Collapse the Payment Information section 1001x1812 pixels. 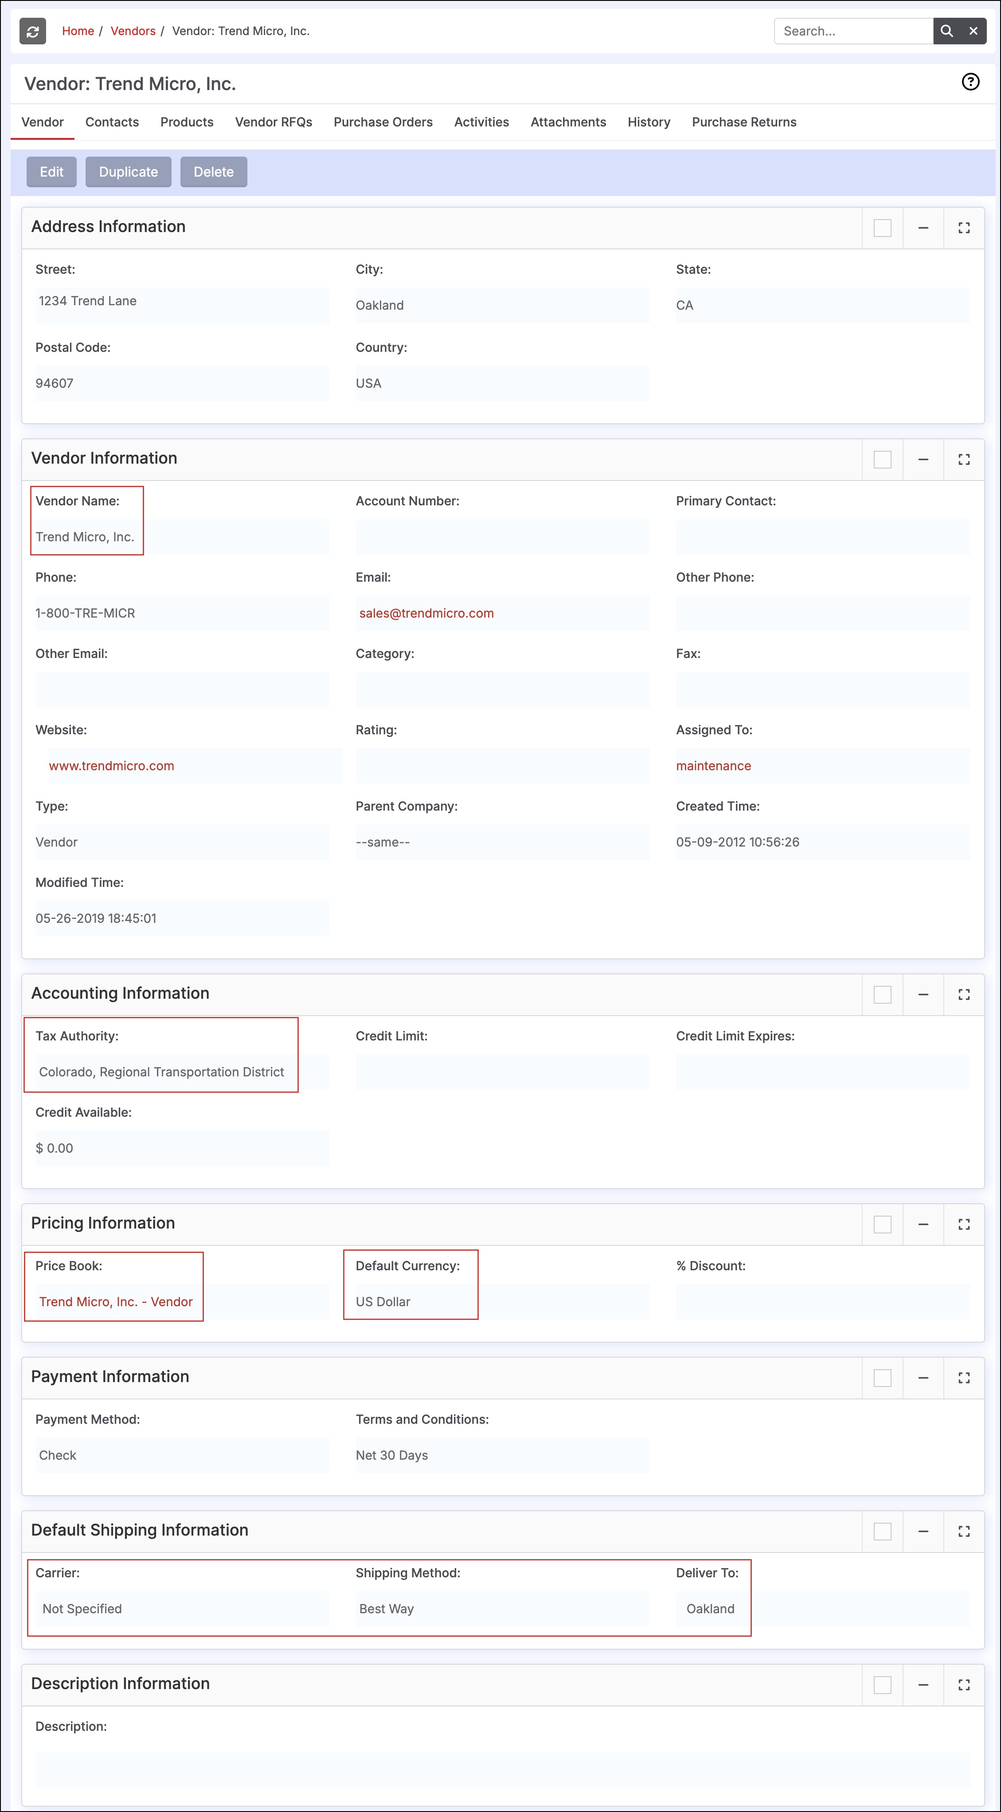point(923,1377)
